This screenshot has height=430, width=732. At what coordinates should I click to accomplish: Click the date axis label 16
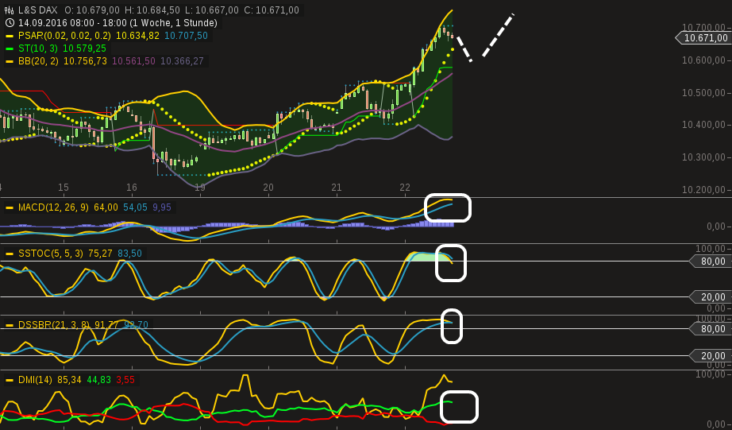(132, 188)
